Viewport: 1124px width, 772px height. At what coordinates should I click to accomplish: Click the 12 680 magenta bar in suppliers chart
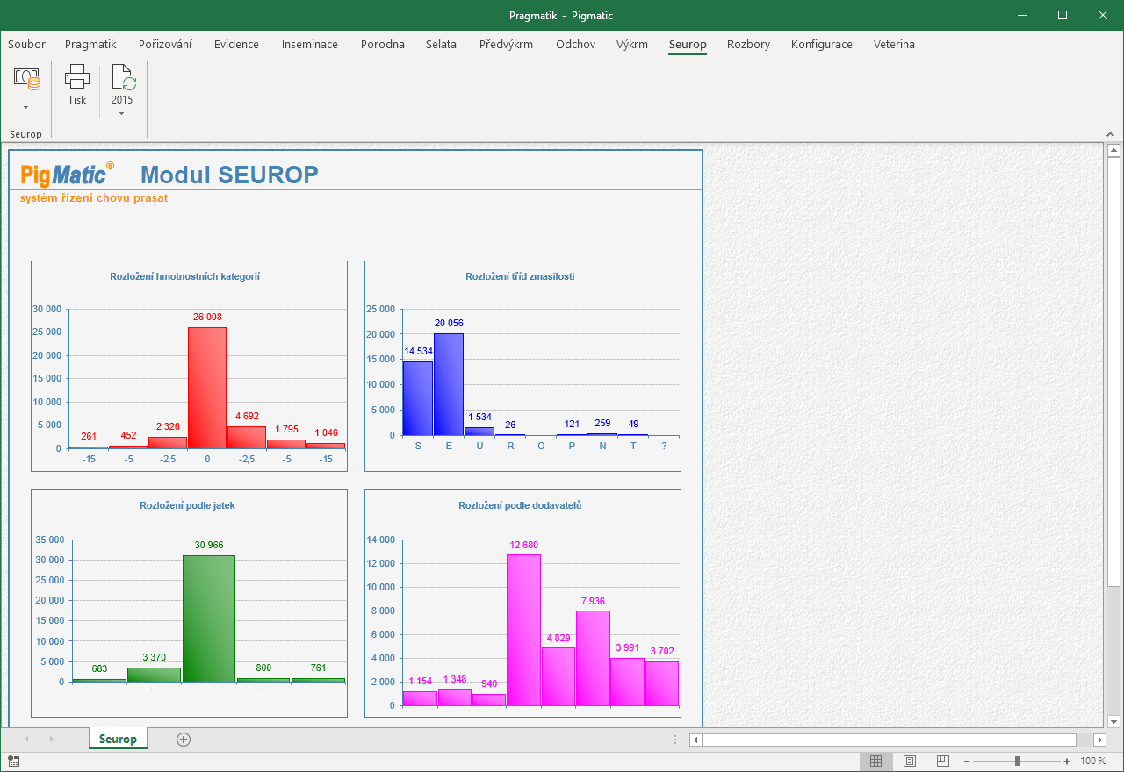pos(523,630)
